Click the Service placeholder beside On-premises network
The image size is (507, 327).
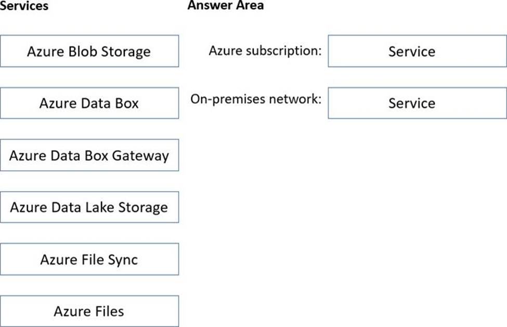click(x=411, y=103)
